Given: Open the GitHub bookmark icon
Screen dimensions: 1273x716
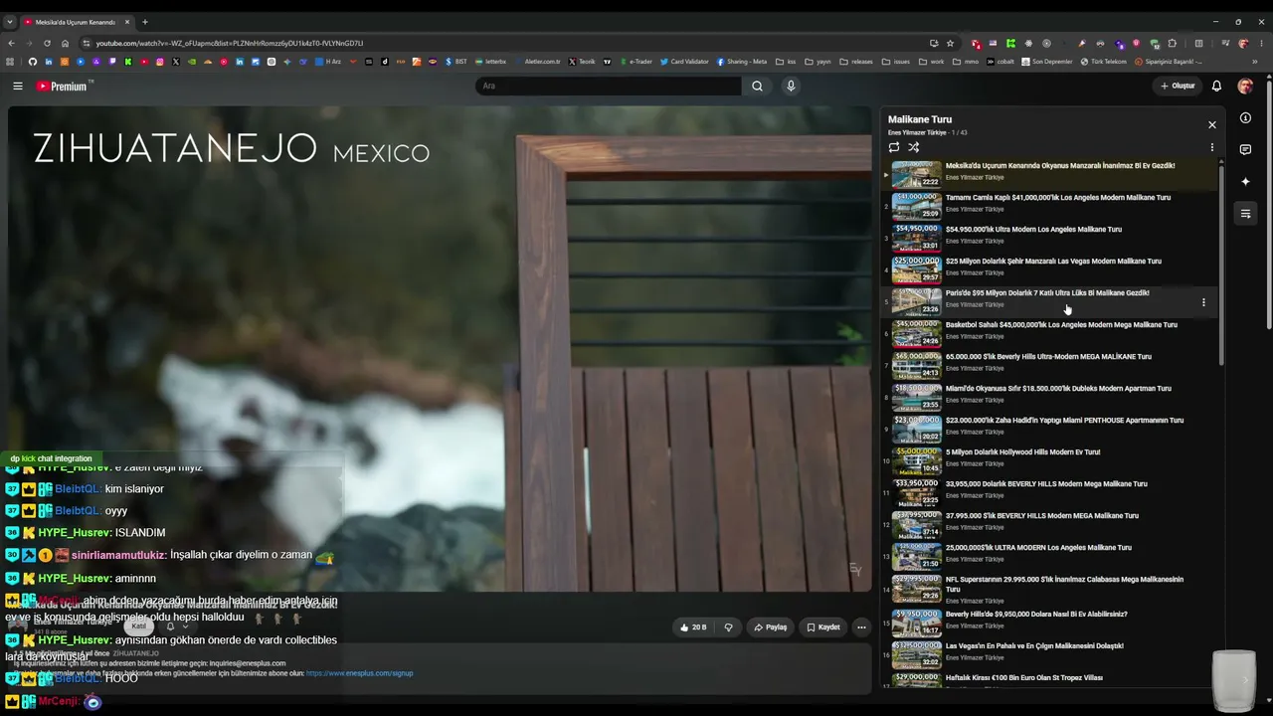Looking at the screenshot, I should pos(32,62).
